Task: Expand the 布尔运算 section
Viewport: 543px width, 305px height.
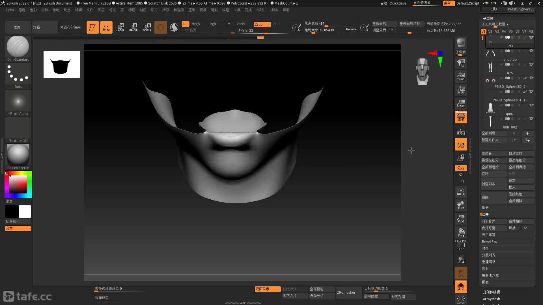Action: 488,235
